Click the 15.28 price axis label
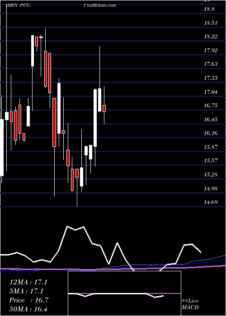Screen dimensions: 226x316 [211, 174]
